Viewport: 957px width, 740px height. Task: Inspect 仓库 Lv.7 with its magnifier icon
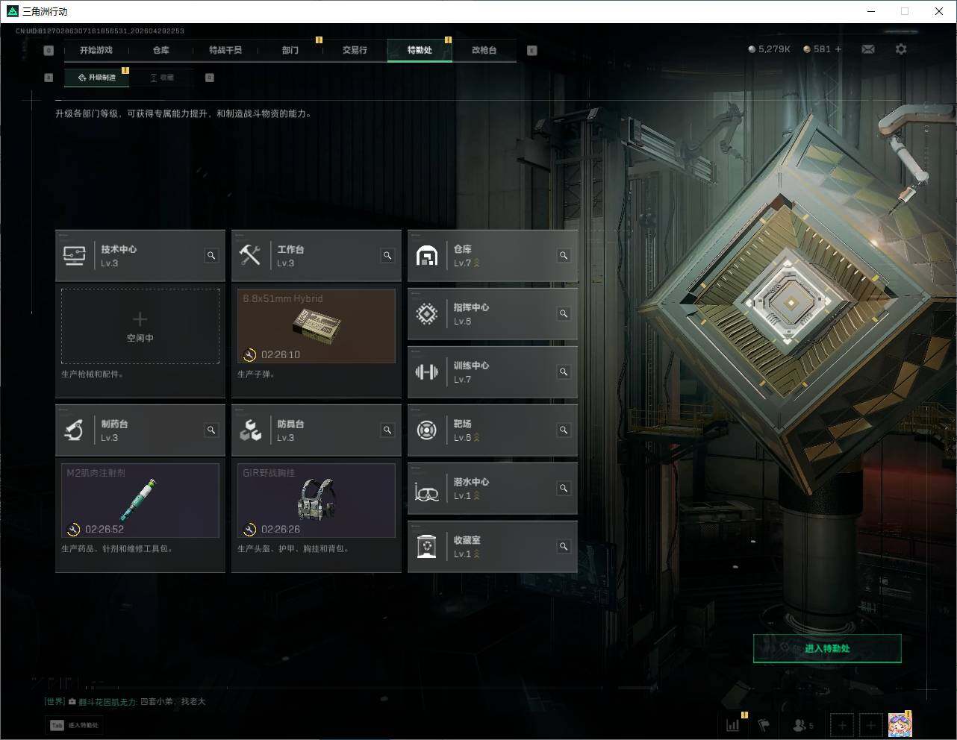(564, 256)
